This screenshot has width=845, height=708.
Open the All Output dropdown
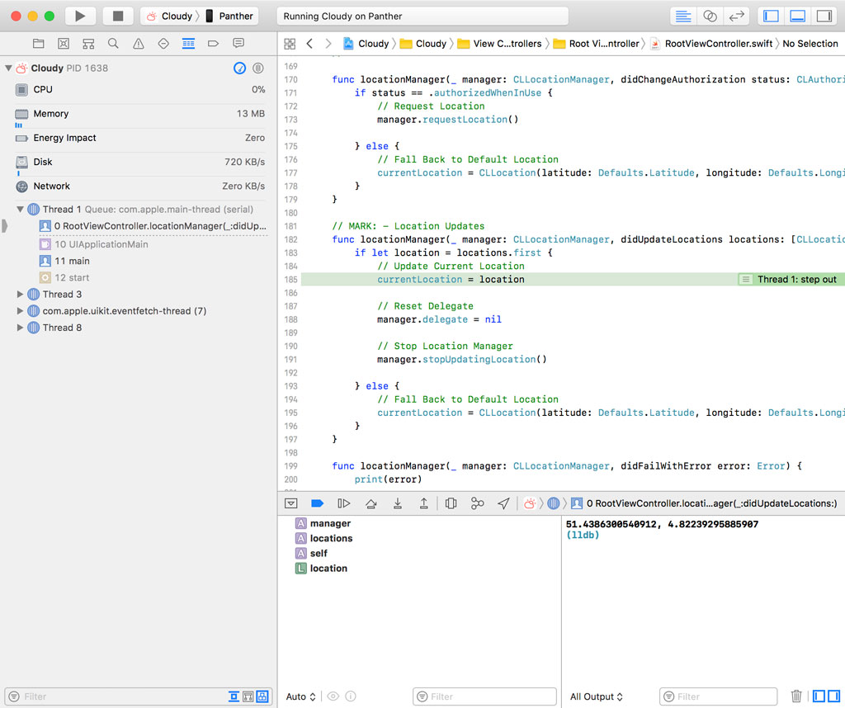coord(597,696)
